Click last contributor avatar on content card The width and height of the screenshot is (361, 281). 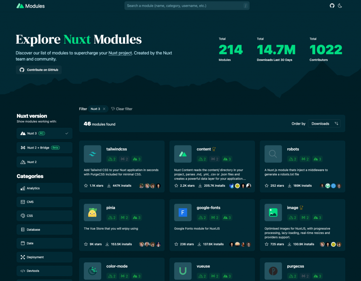tap(249, 186)
